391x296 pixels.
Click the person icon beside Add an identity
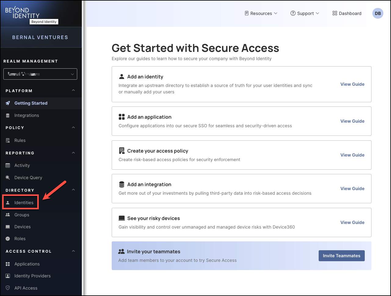pyautogui.click(x=121, y=77)
